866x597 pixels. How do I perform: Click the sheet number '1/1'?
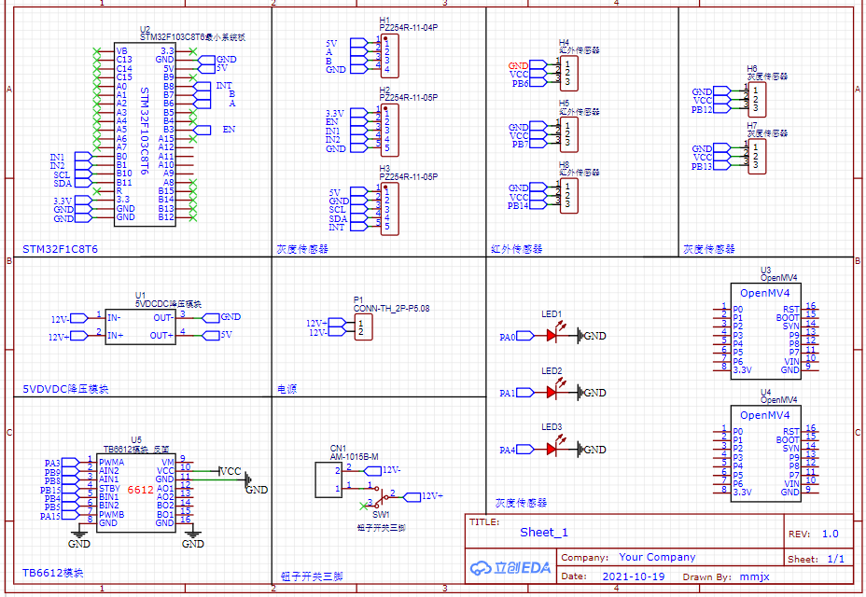pos(835,559)
